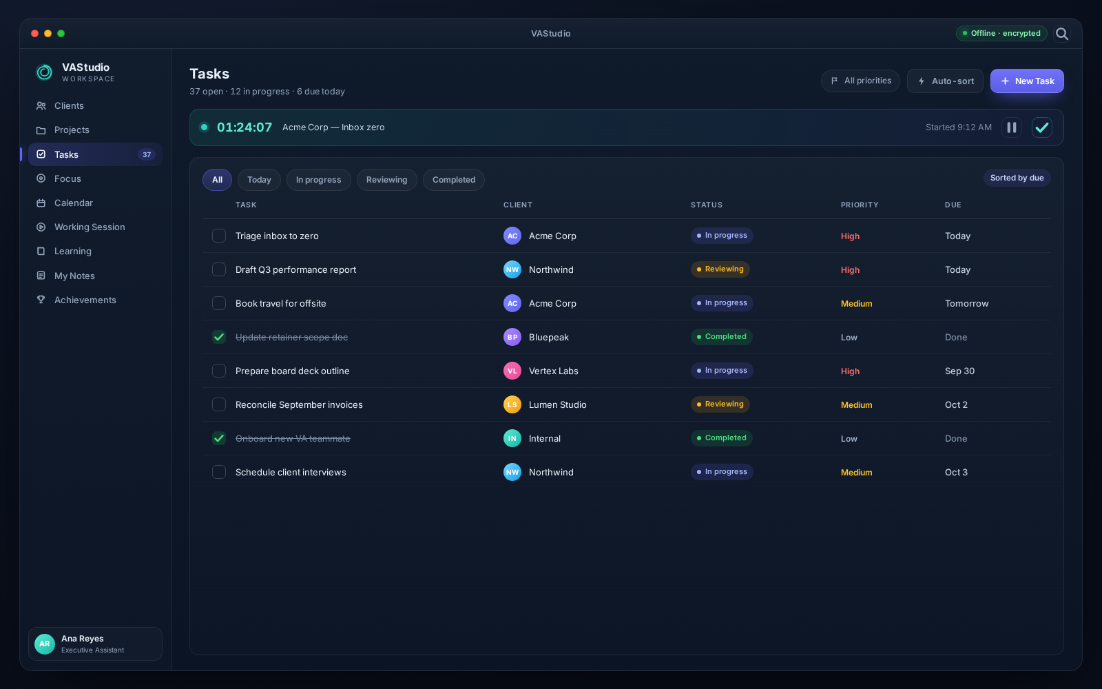The width and height of the screenshot is (1102, 689).
Task: Check off Triage inbox to zero
Action: pyautogui.click(x=219, y=236)
